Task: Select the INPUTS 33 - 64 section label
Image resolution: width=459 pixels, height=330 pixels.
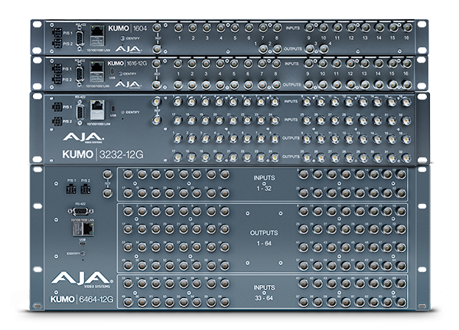Action: tap(263, 290)
